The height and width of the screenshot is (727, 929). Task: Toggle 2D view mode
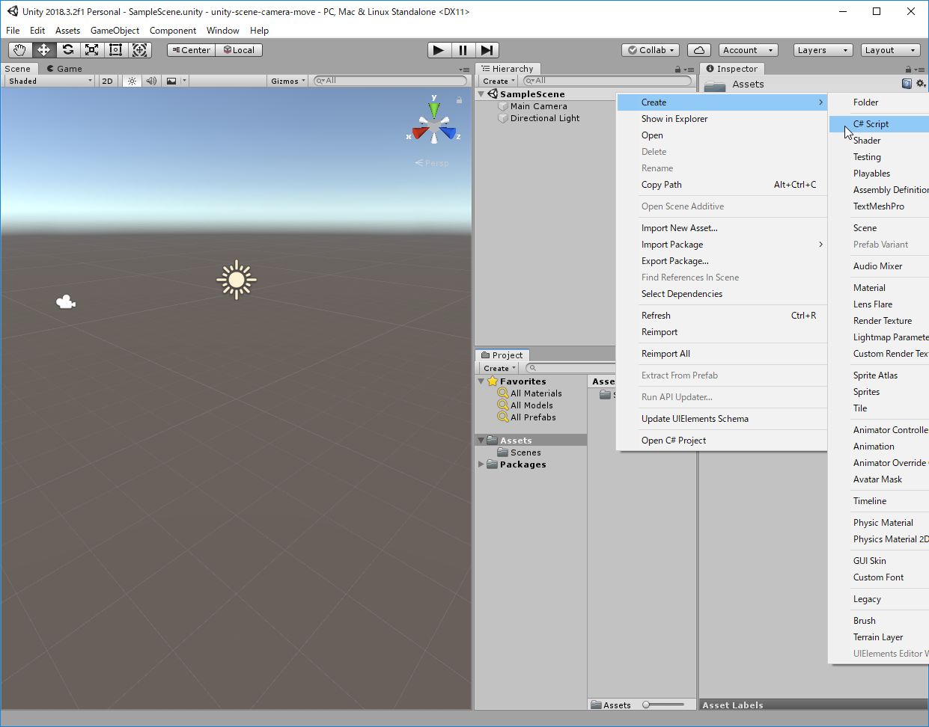[107, 81]
